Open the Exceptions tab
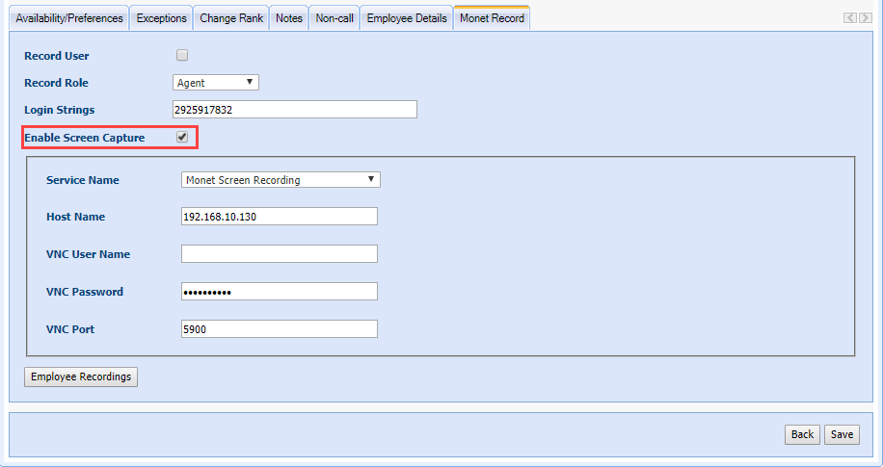Viewport: 883px width, 467px height. (161, 18)
